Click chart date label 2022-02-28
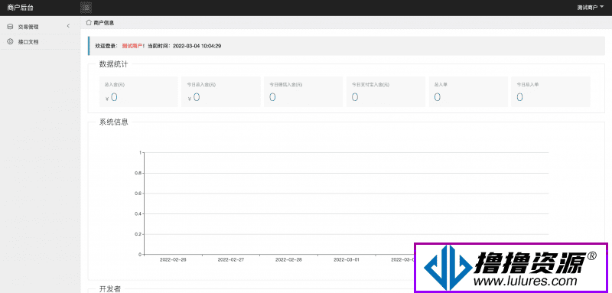 [x=288, y=259]
